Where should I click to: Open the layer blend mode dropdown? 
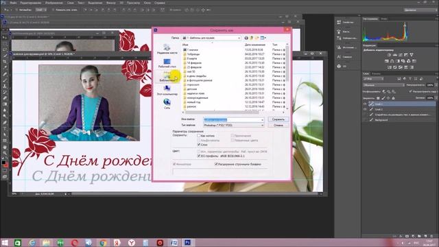(383, 85)
